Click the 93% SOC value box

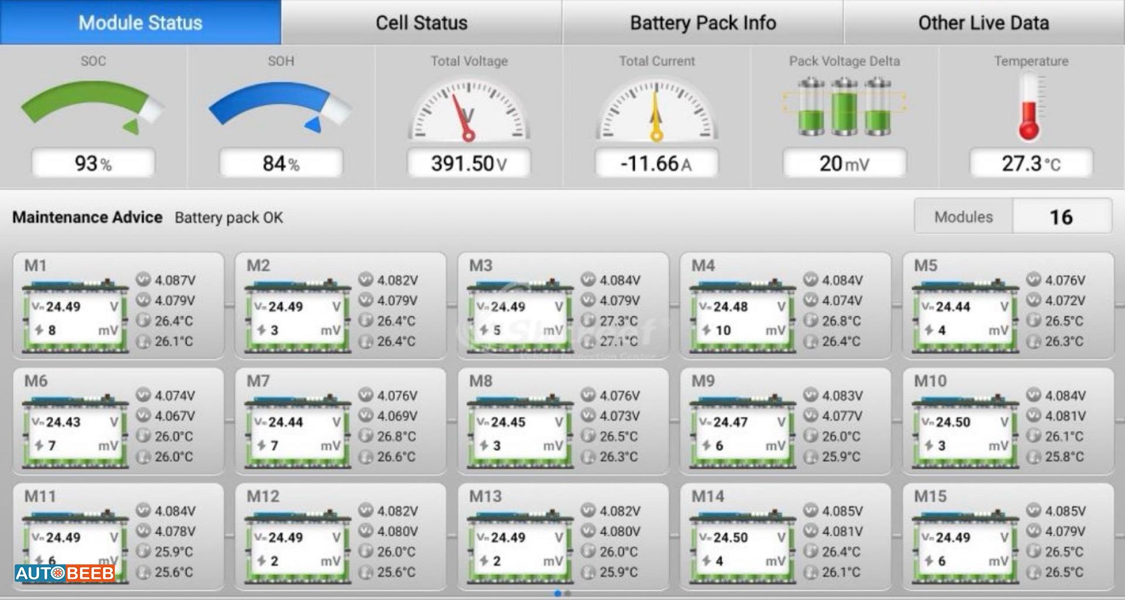click(93, 163)
